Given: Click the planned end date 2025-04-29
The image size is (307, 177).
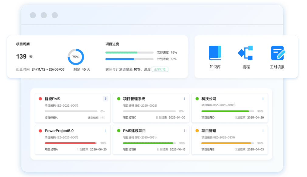Looking at the screenshot, I should tap(256, 118).
